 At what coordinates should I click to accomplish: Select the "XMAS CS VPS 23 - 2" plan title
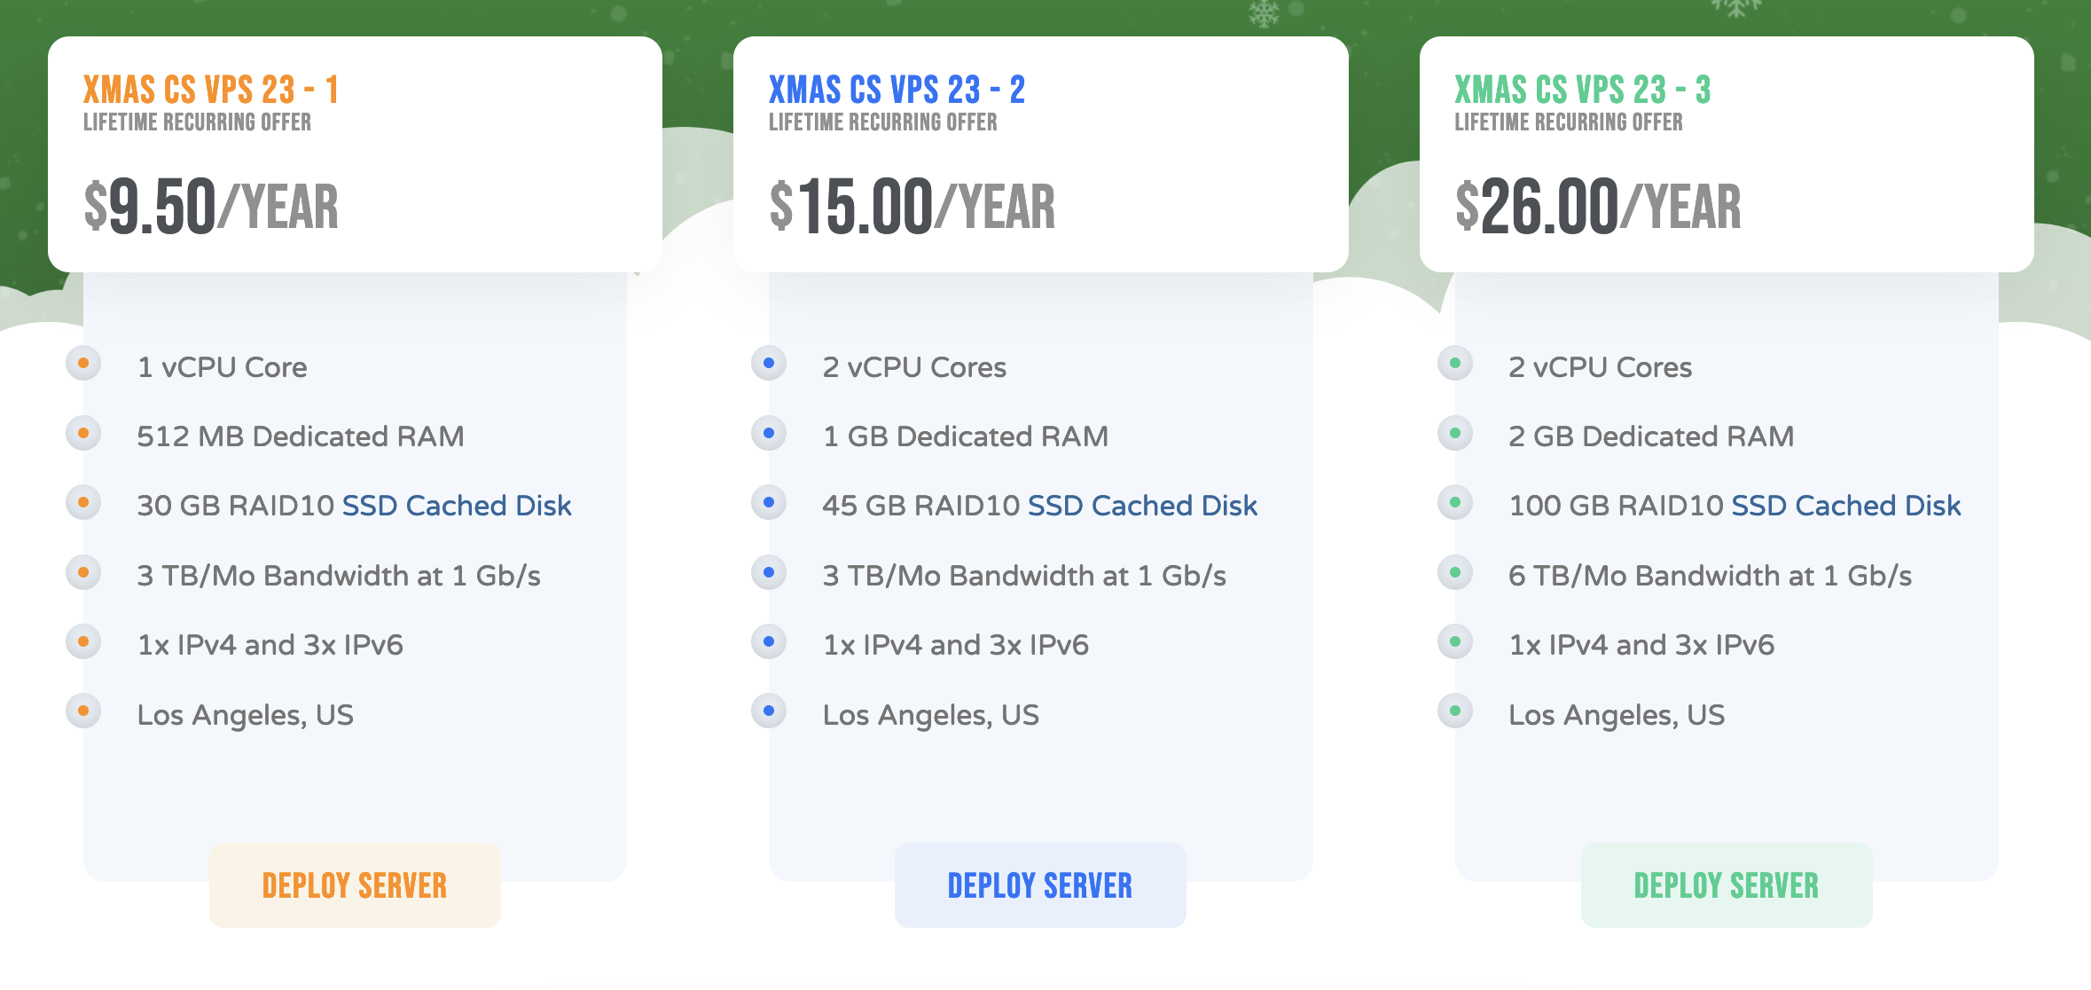pyautogui.click(x=897, y=90)
